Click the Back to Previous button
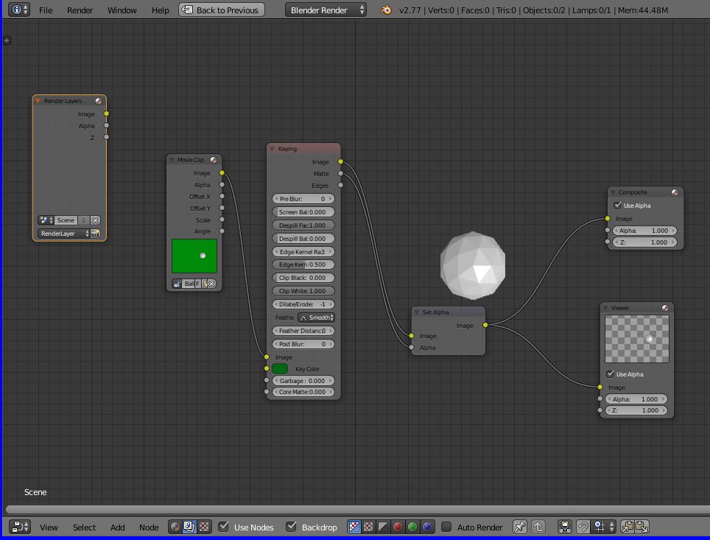The image size is (710, 540). coord(219,10)
